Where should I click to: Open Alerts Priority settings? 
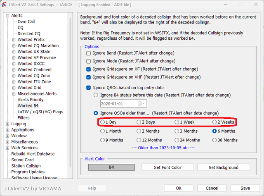(x=31, y=100)
